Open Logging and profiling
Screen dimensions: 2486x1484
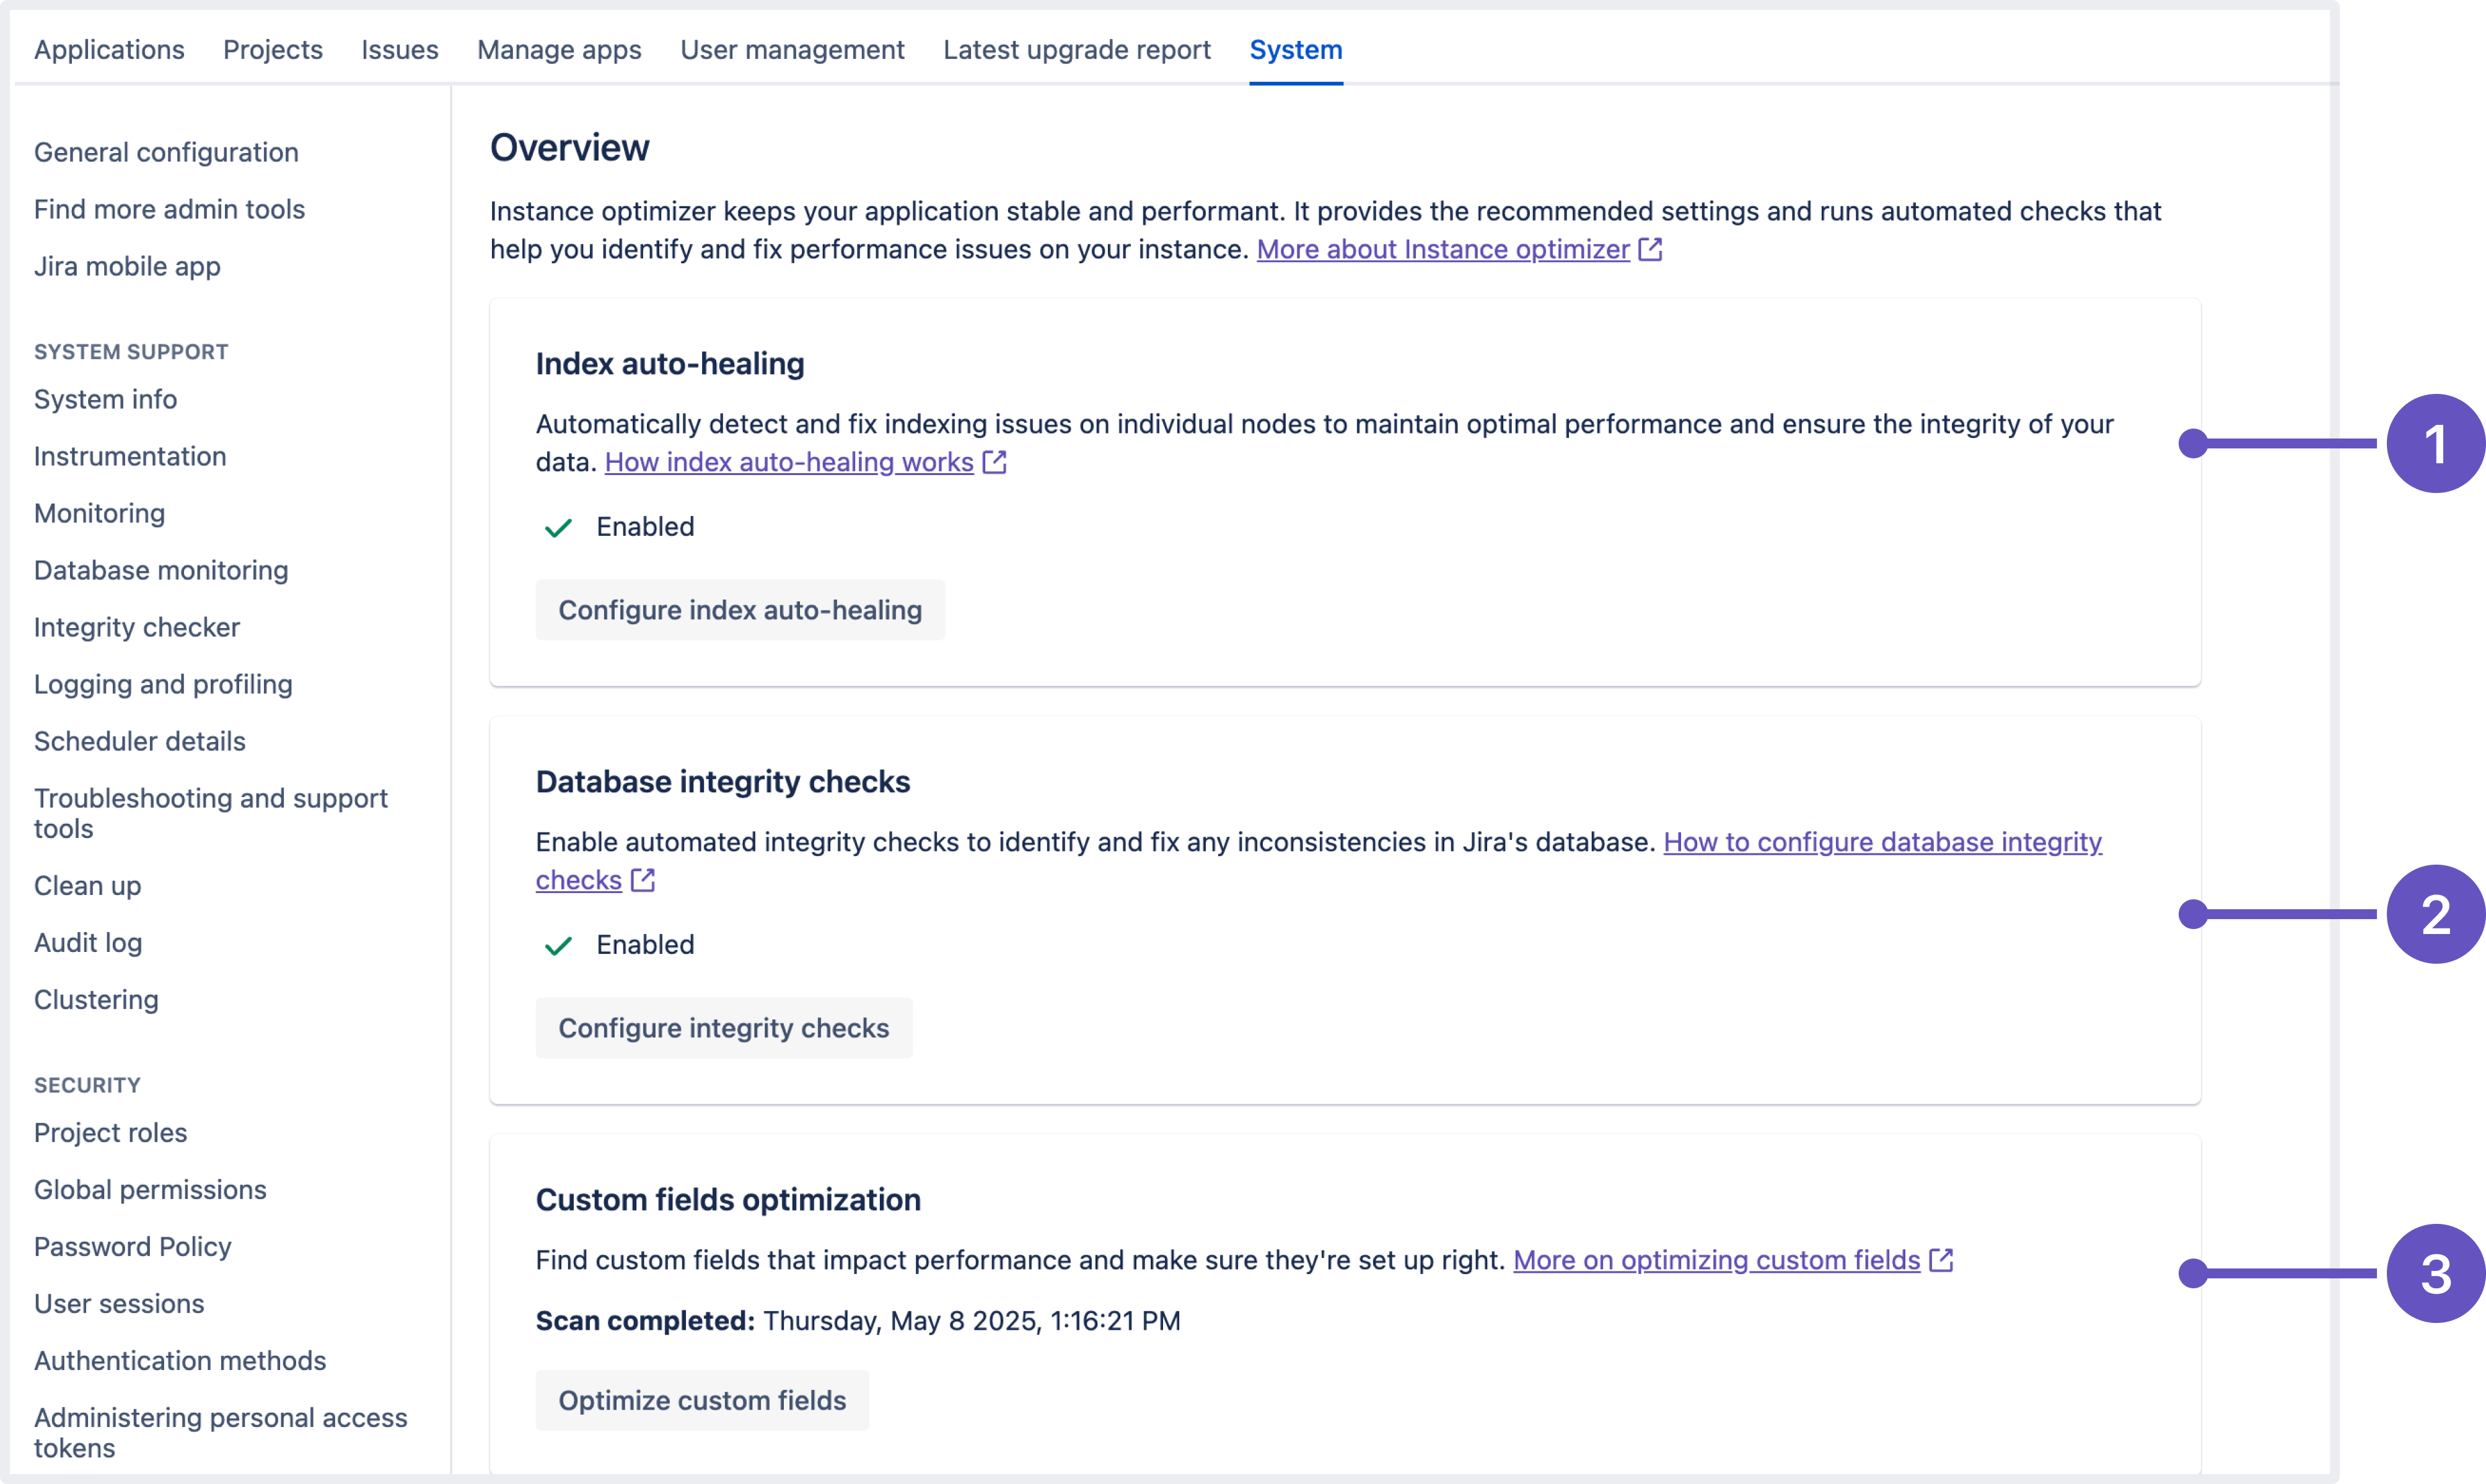click(163, 684)
